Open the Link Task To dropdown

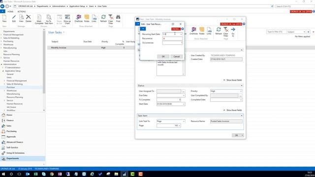point(184,121)
